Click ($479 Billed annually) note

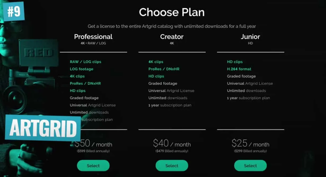(172, 151)
